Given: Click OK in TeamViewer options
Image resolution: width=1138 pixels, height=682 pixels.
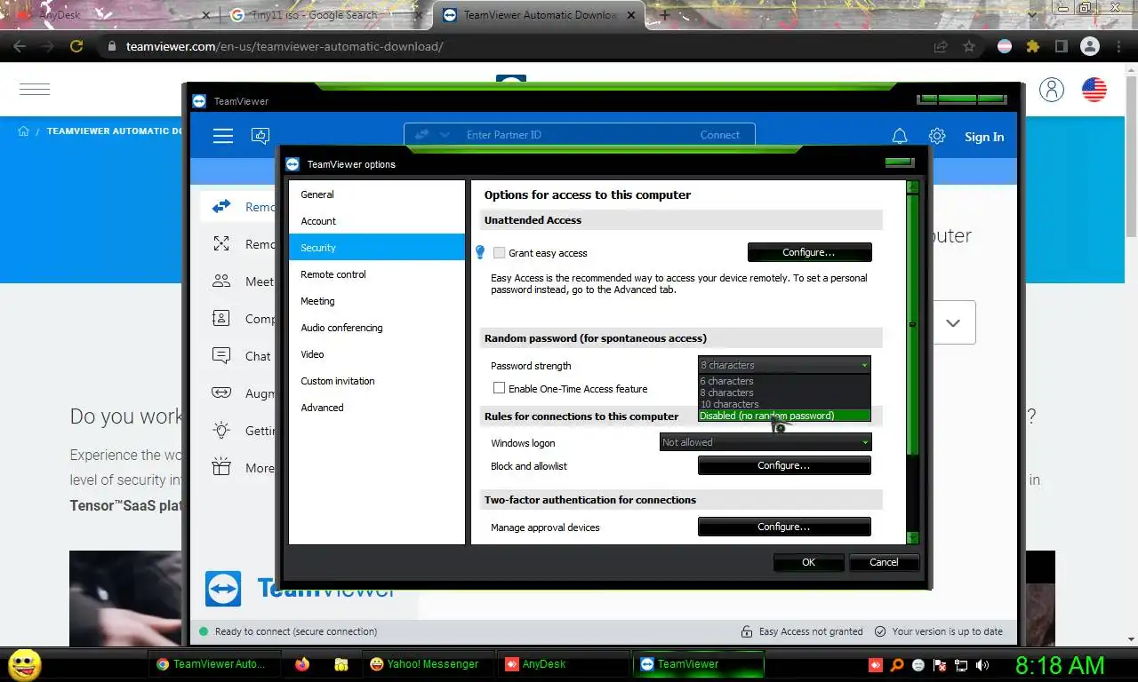Looking at the screenshot, I should (808, 562).
